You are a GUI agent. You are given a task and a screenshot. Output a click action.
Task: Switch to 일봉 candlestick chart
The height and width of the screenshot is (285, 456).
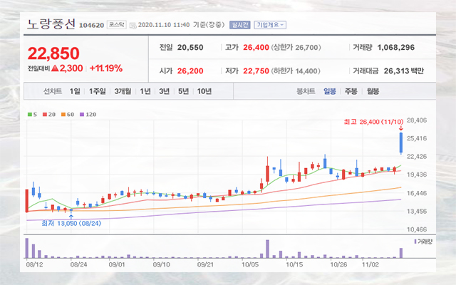coord(330,91)
